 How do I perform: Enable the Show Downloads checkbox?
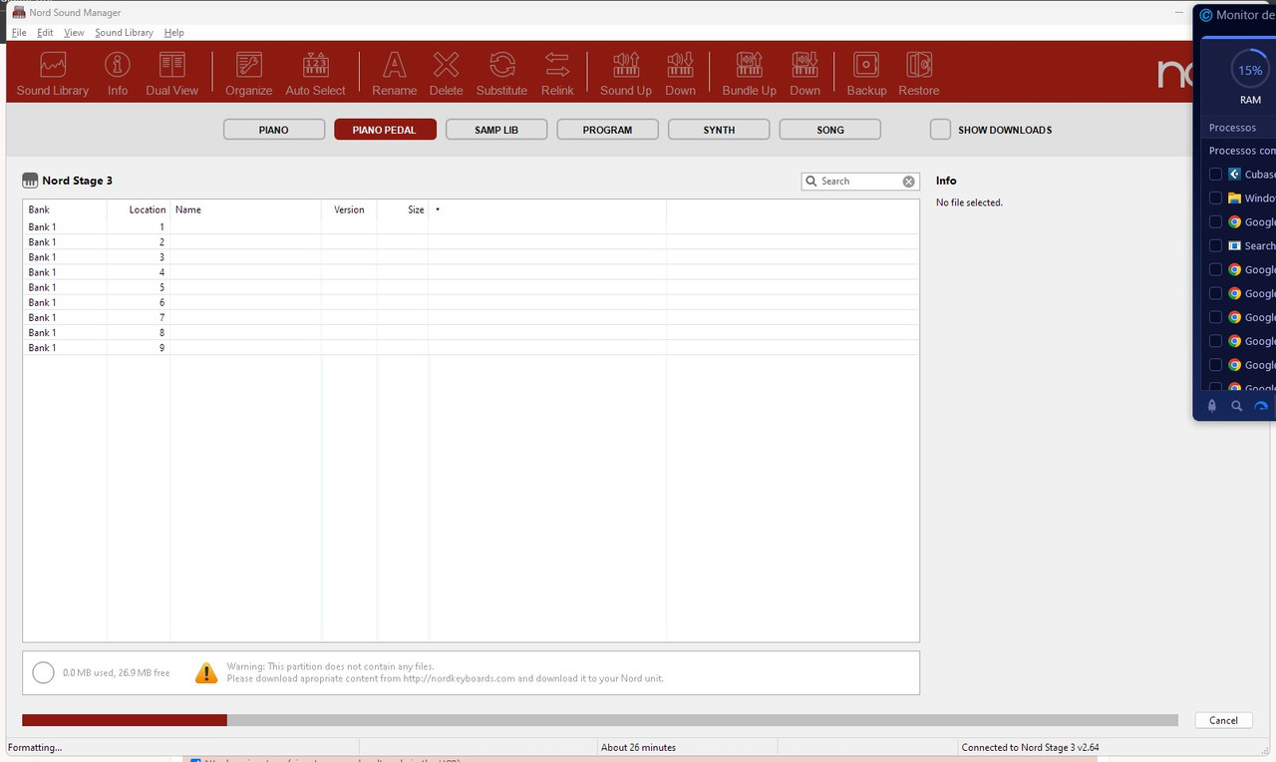[940, 130]
